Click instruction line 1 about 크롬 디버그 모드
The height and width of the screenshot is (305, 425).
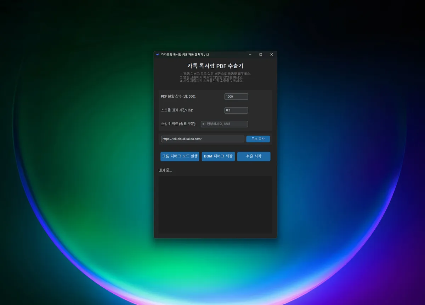click(x=215, y=74)
